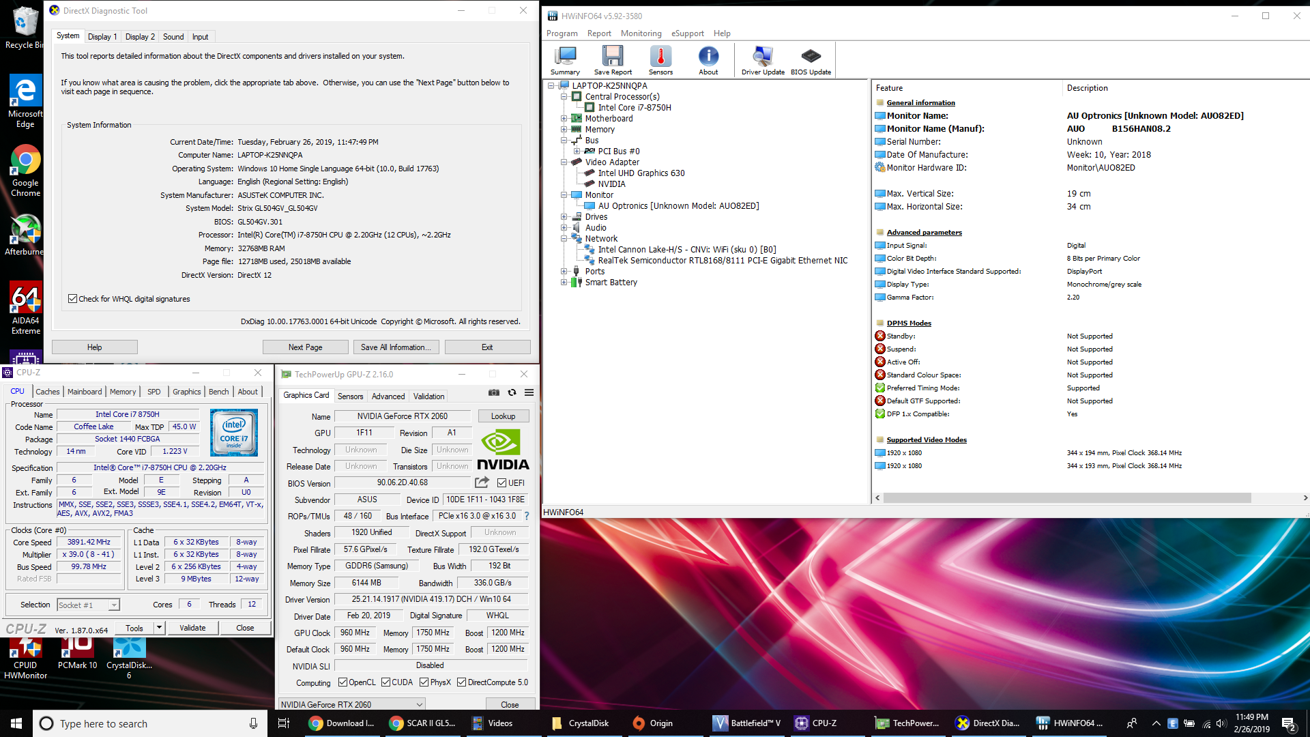Click HWiNFO64 horizontal scrollbar thumb
The height and width of the screenshot is (737, 1310).
tap(1067, 498)
